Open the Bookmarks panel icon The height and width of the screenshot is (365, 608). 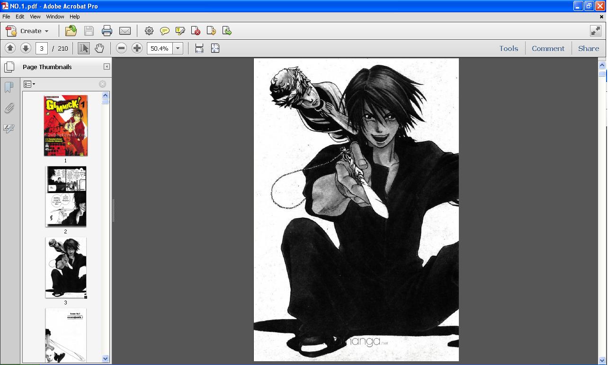tap(9, 87)
